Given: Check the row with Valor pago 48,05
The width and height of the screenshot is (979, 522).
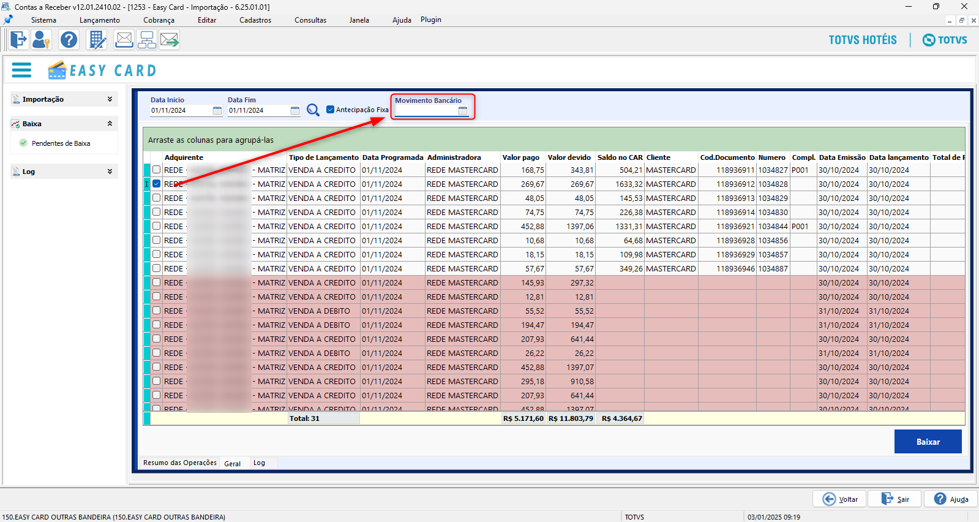Looking at the screenshot, I should (x=157, y=198).
